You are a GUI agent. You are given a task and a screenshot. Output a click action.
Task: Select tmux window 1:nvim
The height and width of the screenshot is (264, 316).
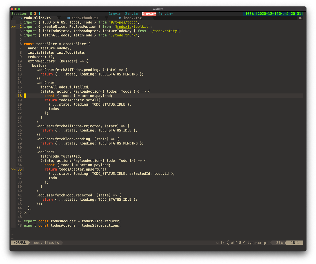(115, 14)
